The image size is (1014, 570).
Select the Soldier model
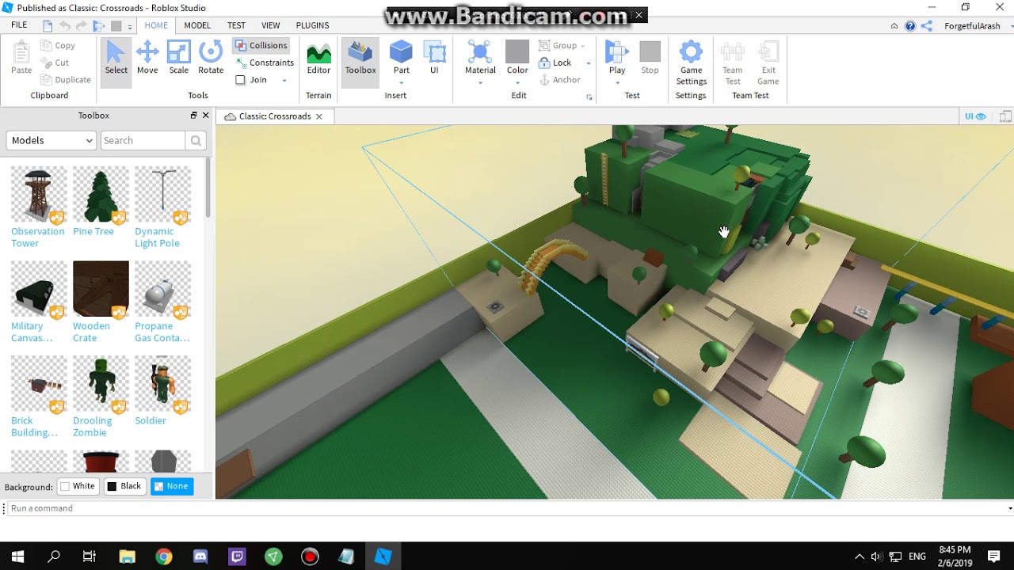pos(162,390)
